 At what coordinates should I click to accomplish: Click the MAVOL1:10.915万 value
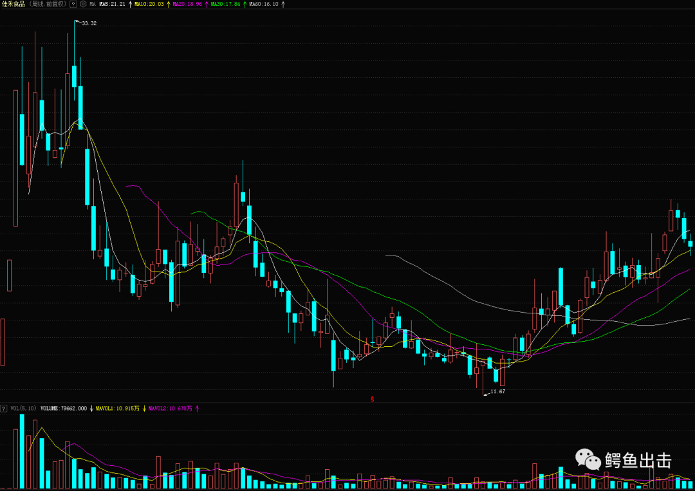[x=118, y=408]
